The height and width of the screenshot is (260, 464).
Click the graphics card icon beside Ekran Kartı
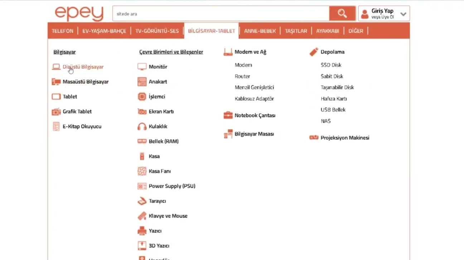142,111
